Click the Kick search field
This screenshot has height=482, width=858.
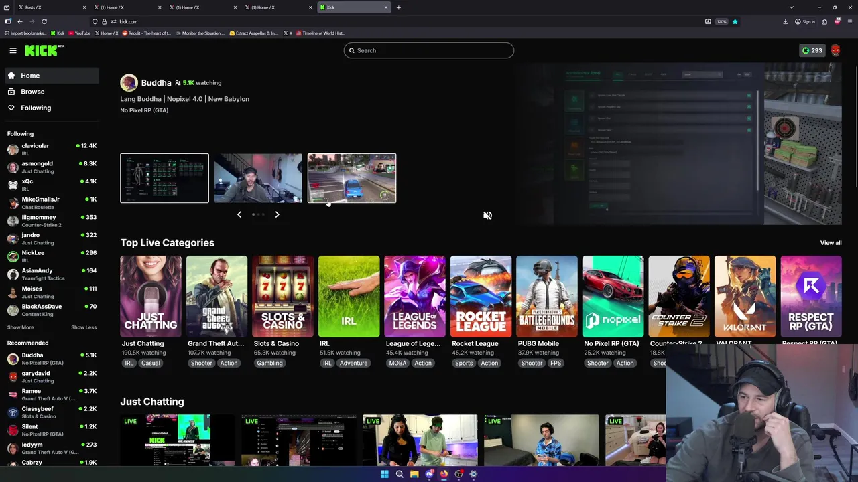point(429,50)
